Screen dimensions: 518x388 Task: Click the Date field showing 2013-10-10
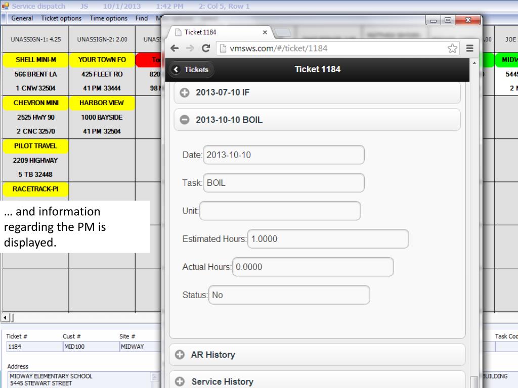(284, 155)
